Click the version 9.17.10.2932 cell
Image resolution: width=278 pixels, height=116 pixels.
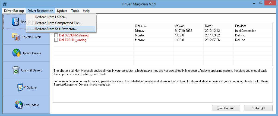pyautogui.click(x=183, y=31)
